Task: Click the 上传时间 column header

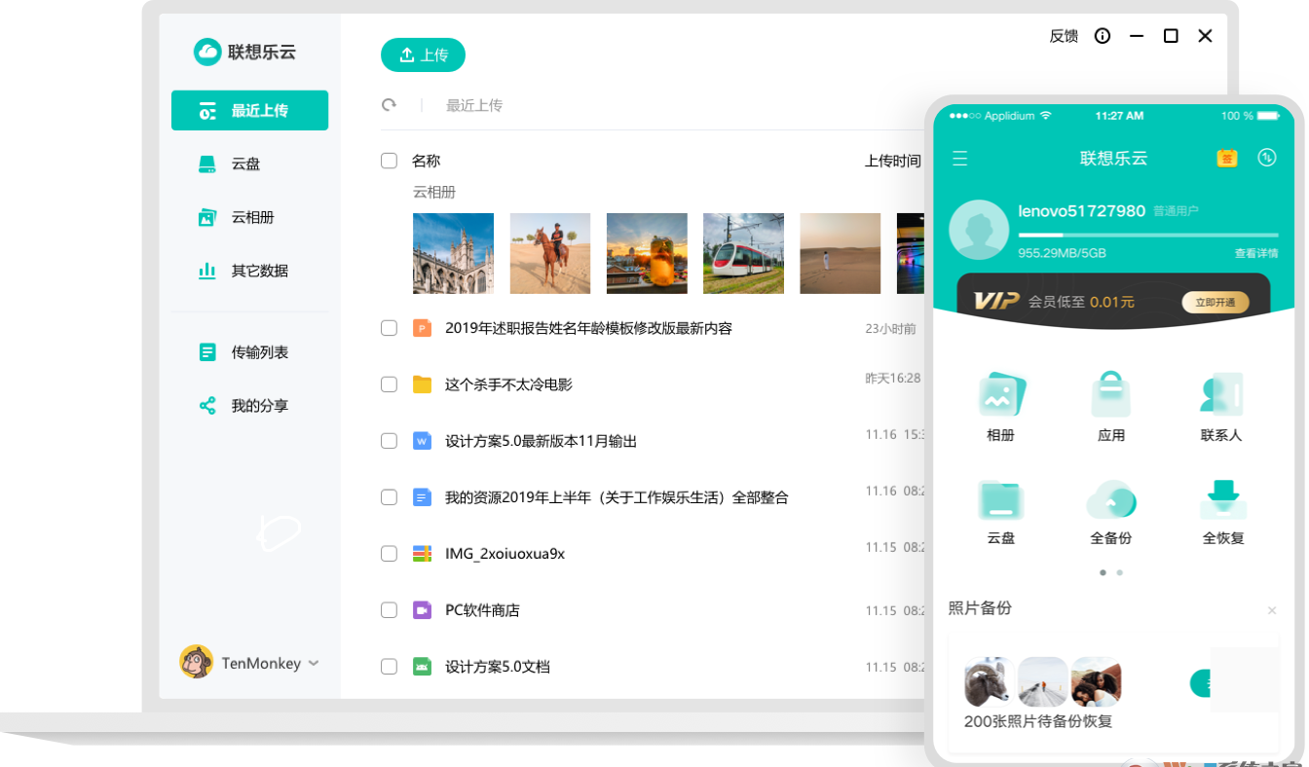Action: (x=893, y=161)
